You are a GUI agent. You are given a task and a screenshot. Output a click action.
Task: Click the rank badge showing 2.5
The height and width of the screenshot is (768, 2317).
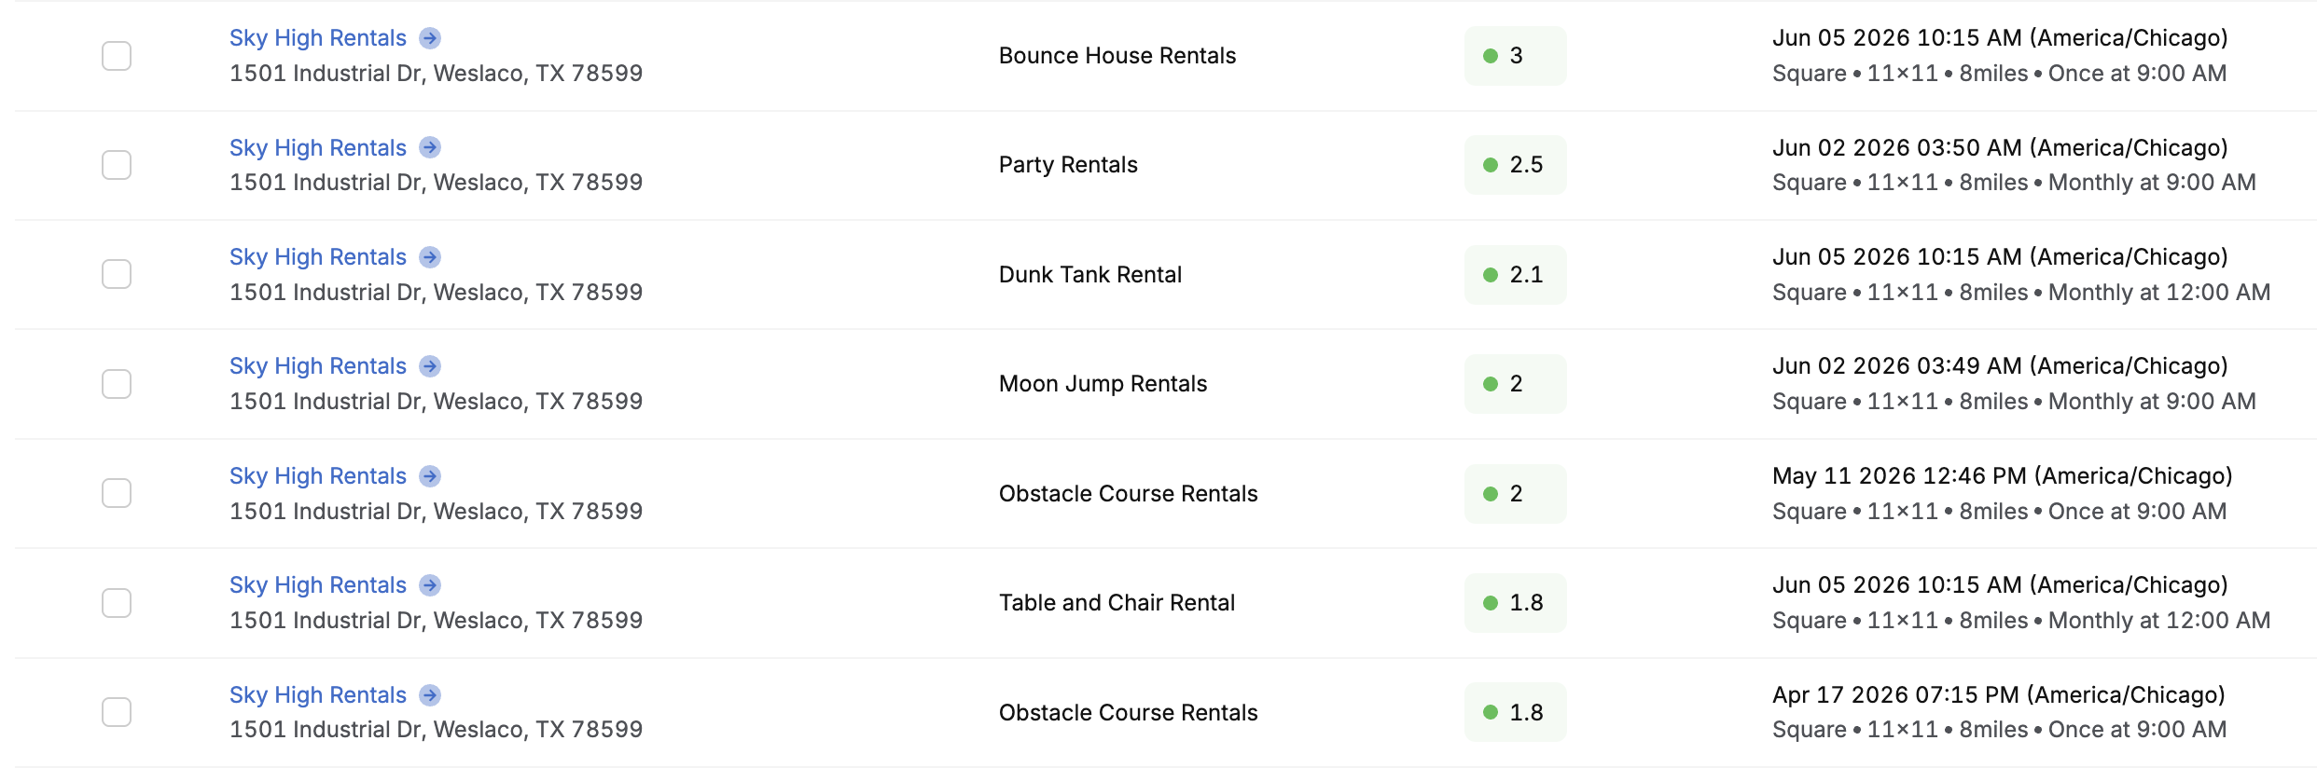point(1515,165)
